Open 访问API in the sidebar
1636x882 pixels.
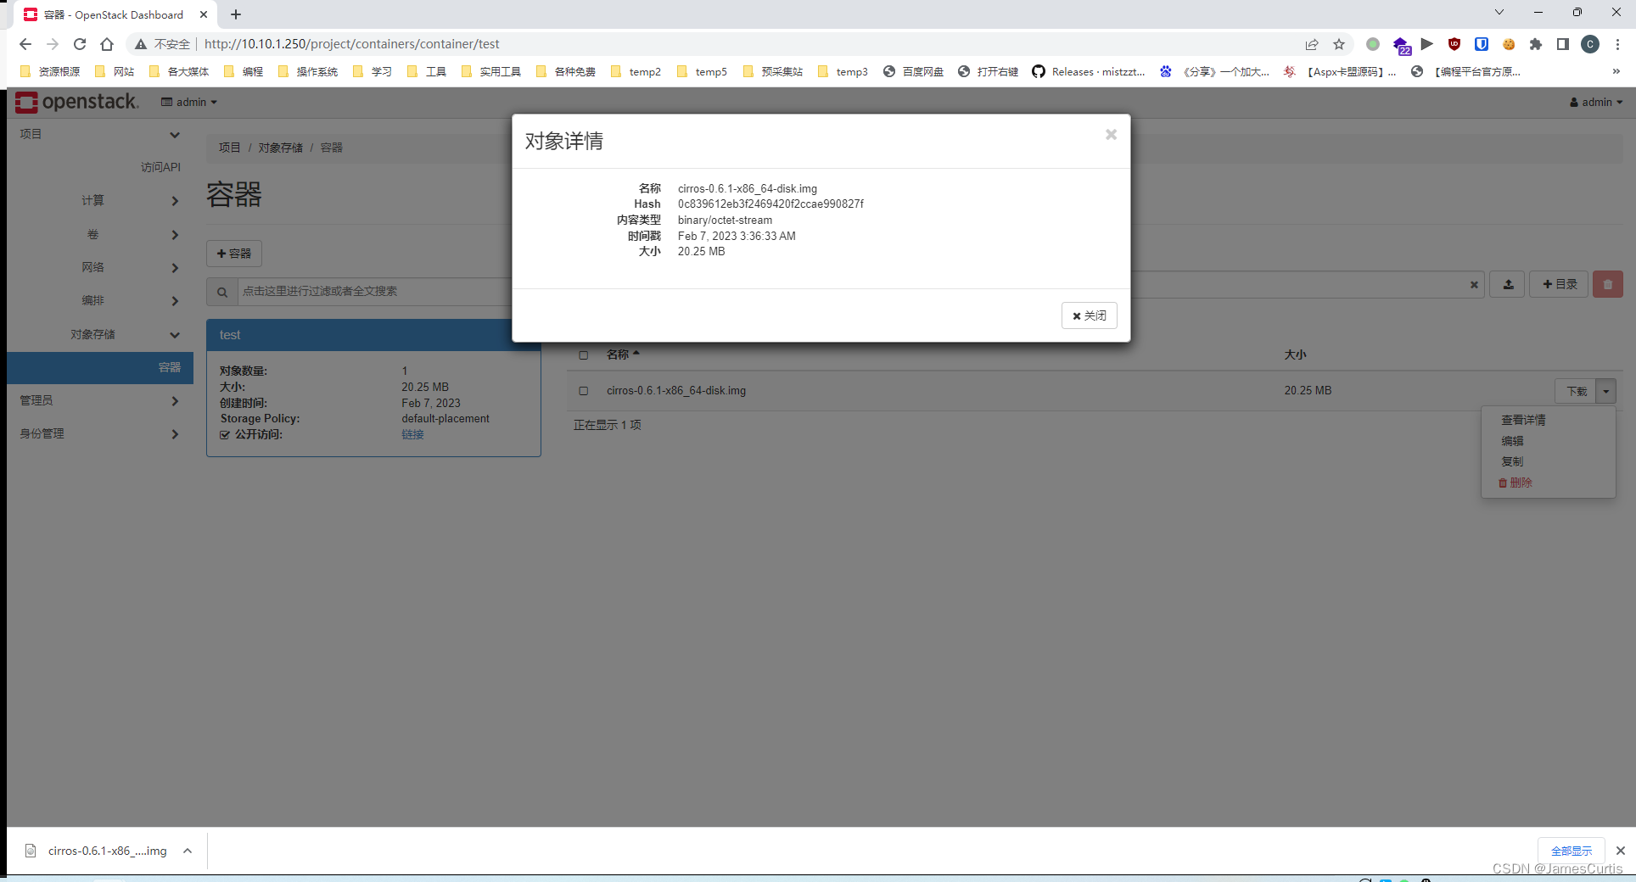[160, 167]
